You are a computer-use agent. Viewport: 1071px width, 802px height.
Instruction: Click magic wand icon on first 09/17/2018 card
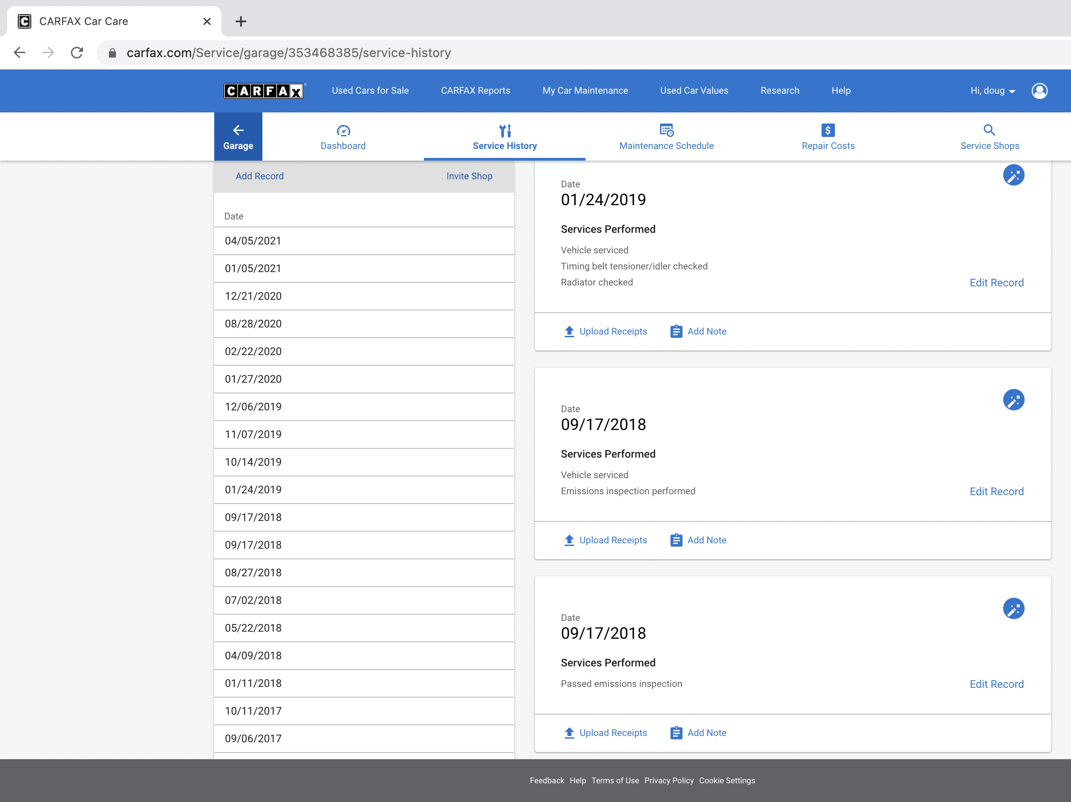(1013, 400)
